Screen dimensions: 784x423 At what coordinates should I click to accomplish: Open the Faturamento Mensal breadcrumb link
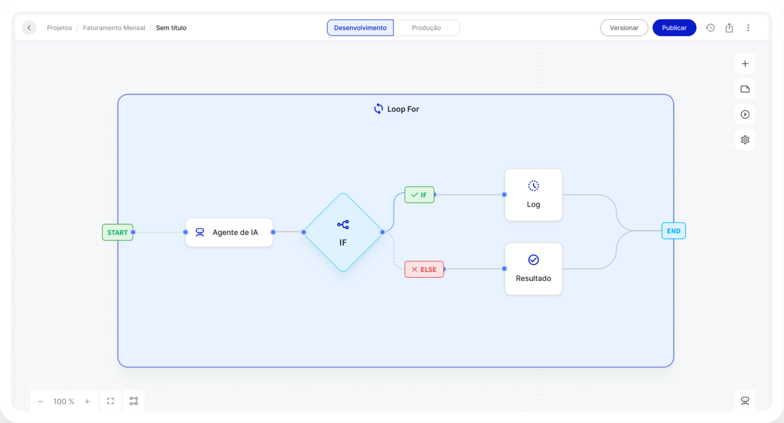(x=114, y=28)
